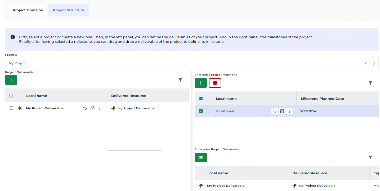The height and width of the screenshot is (191, 380).
Task: Toggle the select-all checkbox in Project Deliverable header
Action: pos(11,96)
